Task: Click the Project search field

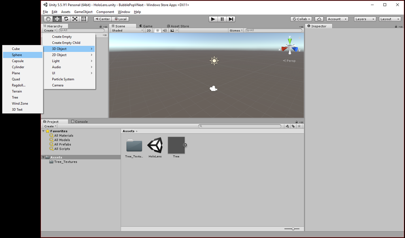Action: click(x=240, y=126)
